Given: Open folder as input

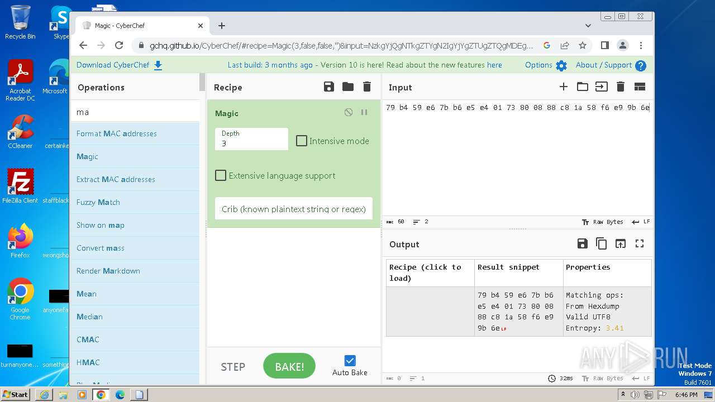Looking at the screenshot, I should coord(583,87).
